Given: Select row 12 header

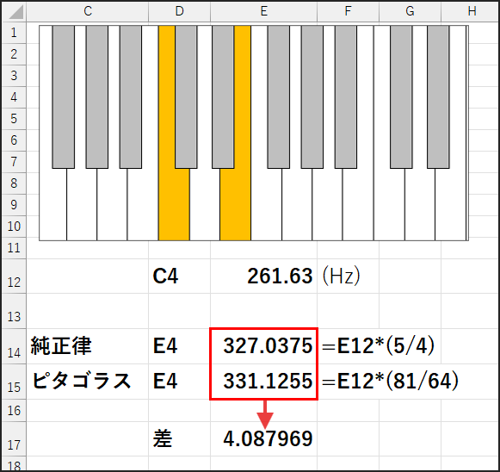Looking at the screenshot, I should pyautogui.click(x=14, y=276).
